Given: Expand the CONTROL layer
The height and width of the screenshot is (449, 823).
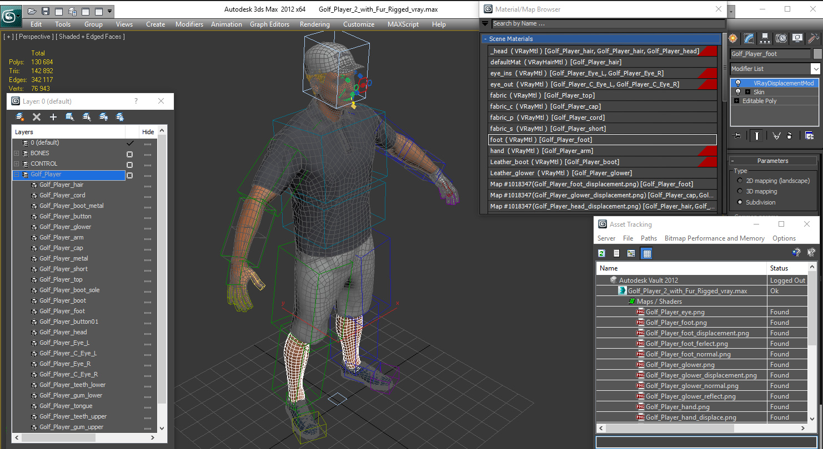Looking at the screenshot, I should tap(17, 164).
